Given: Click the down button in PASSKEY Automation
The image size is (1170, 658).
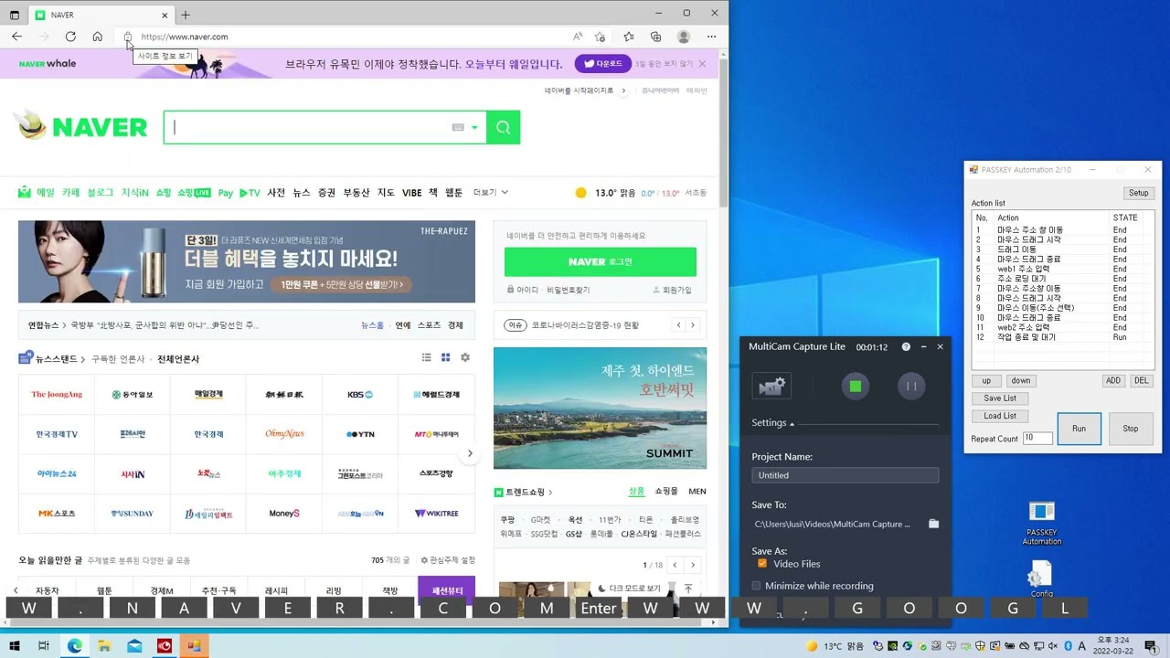Looking at the screenshot, I should pyautogui.click(x=1020, y=380).
